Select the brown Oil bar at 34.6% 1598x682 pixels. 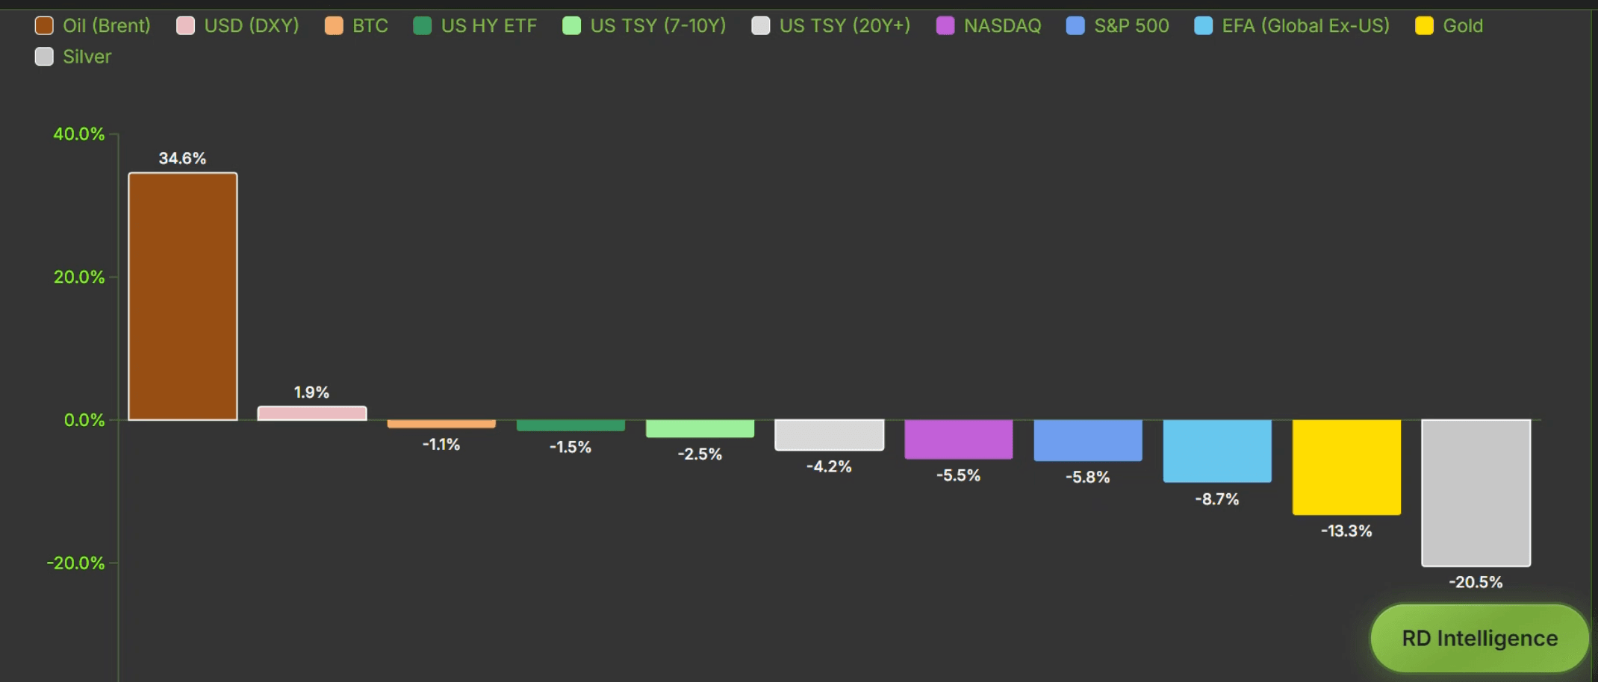coord(183,296)
